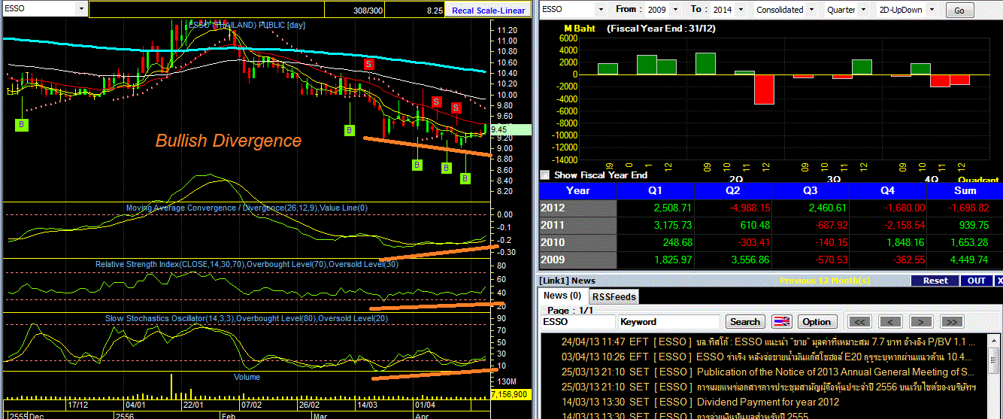Click the Q3 column header
The width and height of the screenshot is (1003, 419).
[x=810, y=191]
